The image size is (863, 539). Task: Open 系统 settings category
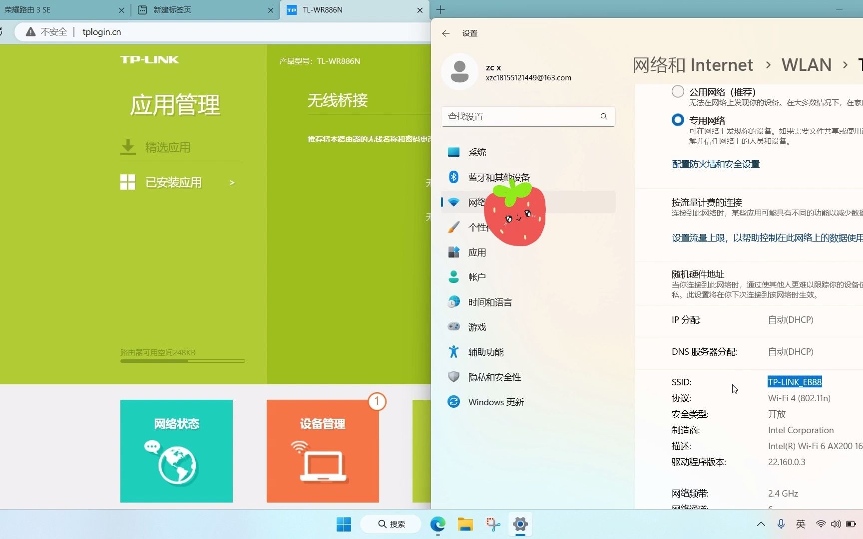[528, 152]
